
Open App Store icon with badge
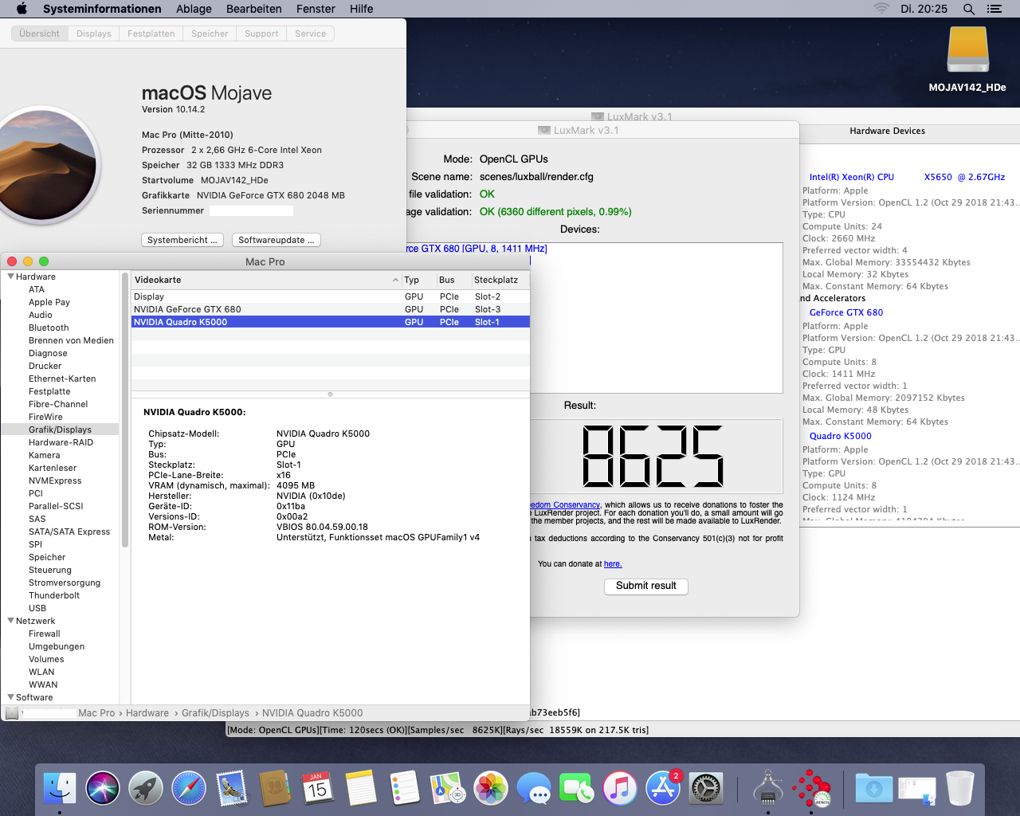click(663, 789)
